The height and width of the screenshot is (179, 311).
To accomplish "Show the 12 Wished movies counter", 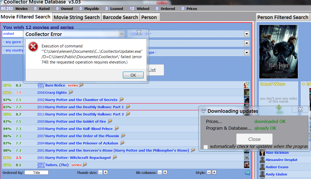I will pos(139,9).
